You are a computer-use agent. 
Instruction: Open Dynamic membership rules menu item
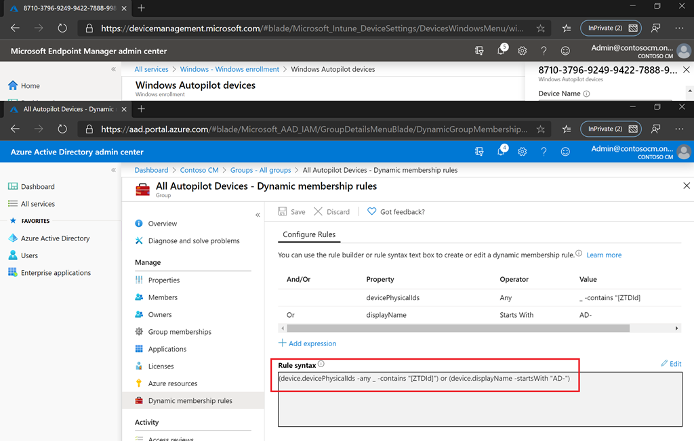(x=190, y=401)
